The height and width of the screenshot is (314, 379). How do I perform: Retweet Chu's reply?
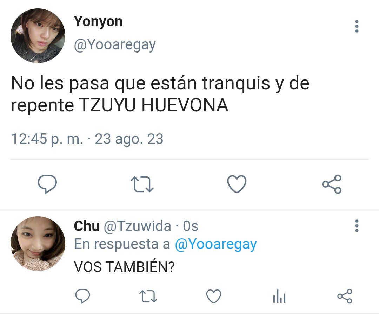click(148, 296)
